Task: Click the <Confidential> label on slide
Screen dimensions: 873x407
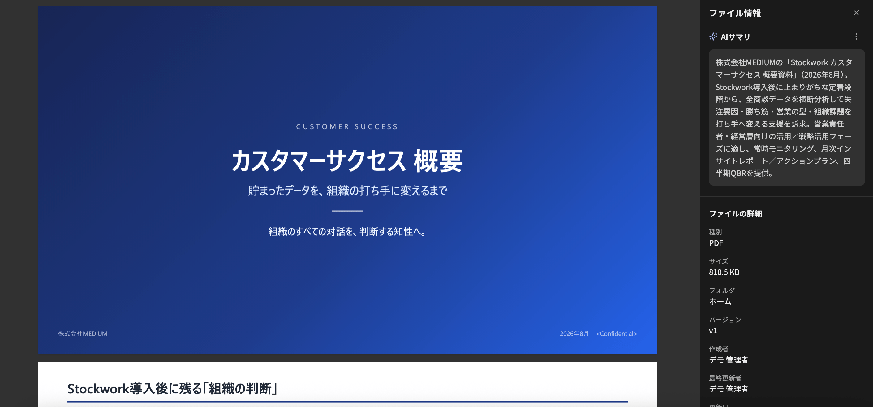Action: [617, 333]
